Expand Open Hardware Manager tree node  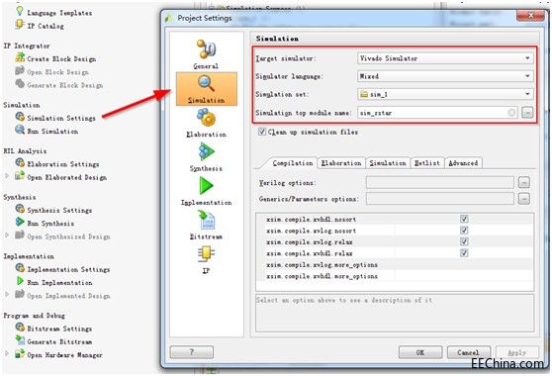(7, 353)
